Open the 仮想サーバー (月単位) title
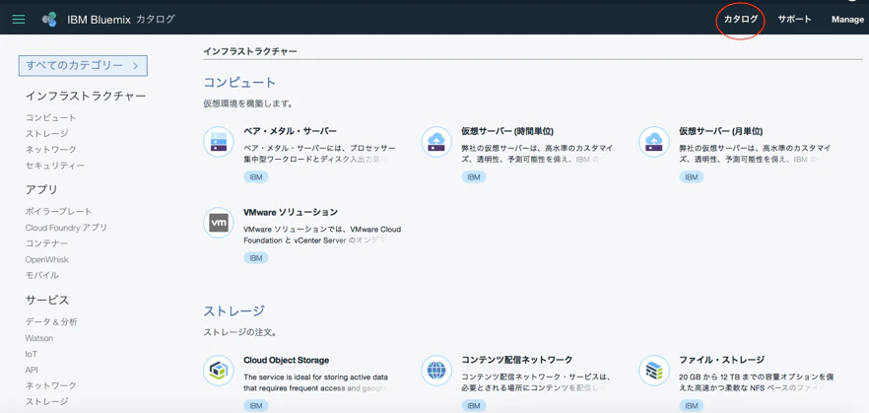869x413 pixels. pyautogui.click(x=721, y=131)
